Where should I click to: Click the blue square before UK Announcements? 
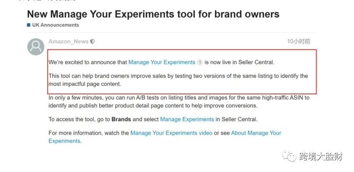(x=29, y=25)
